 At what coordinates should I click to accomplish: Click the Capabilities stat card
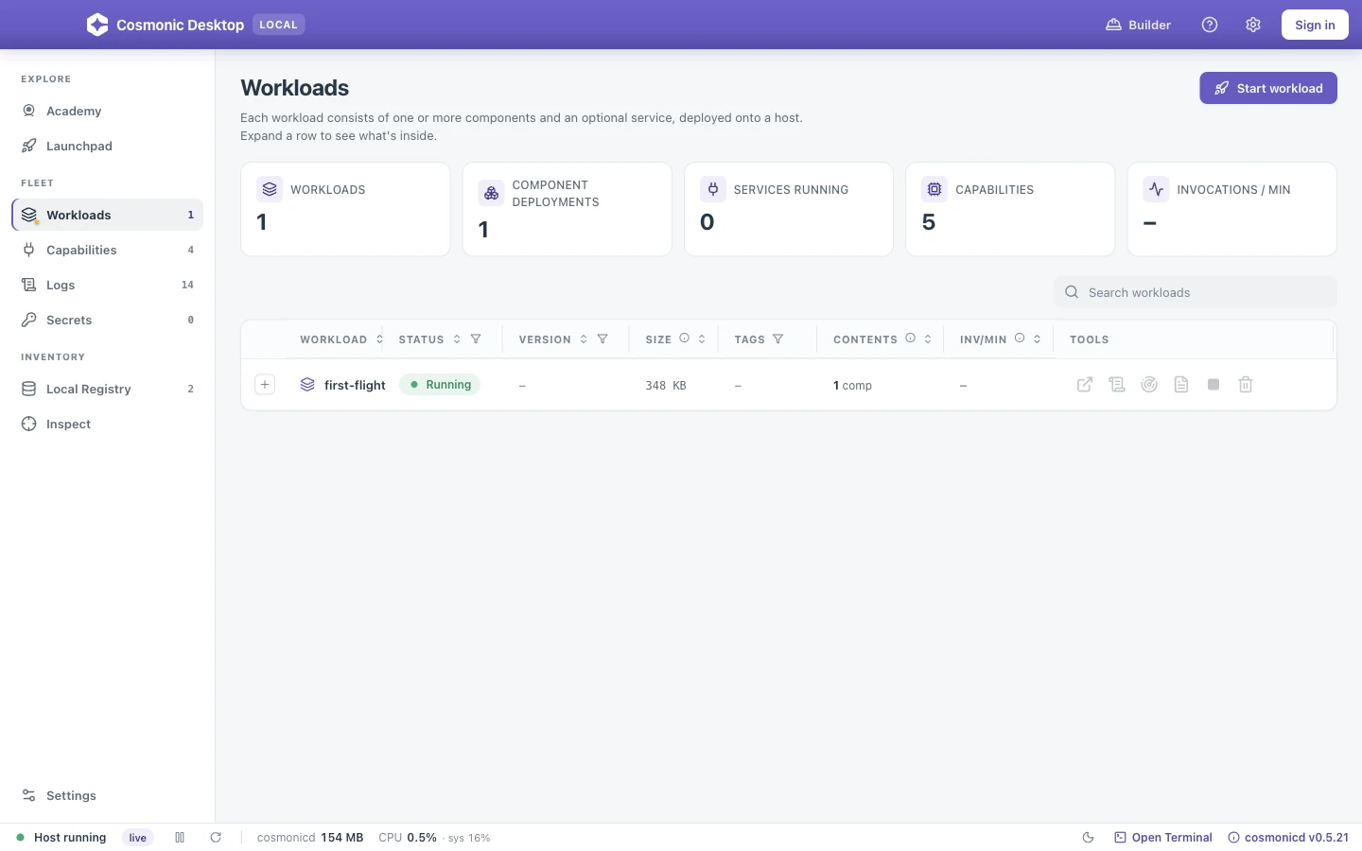coord(1010,209)
